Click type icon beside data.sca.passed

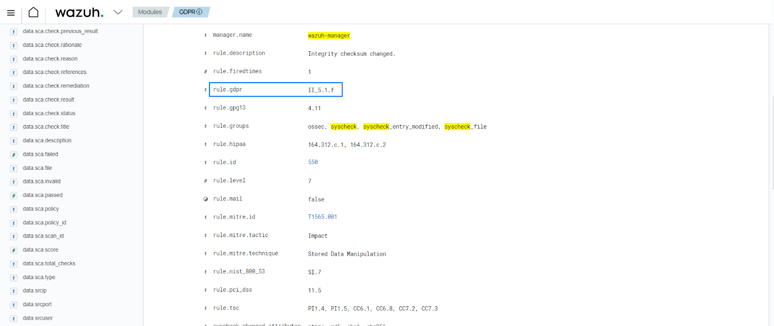pyautogui.click(x=14, y=195)
